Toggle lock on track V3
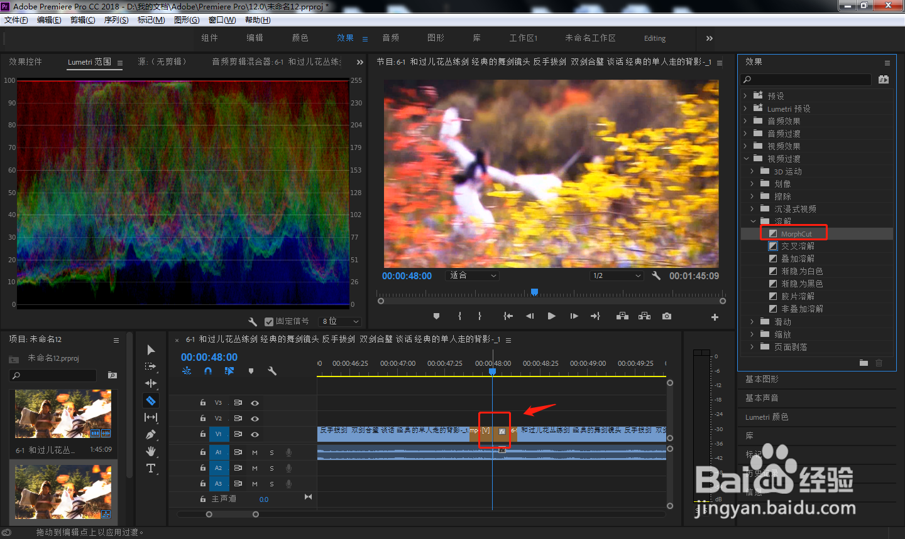The image size is (905, 539). 202,403
